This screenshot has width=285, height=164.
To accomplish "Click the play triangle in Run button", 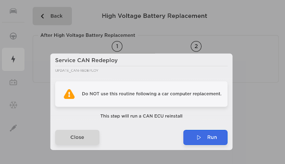I will point(199,137).
